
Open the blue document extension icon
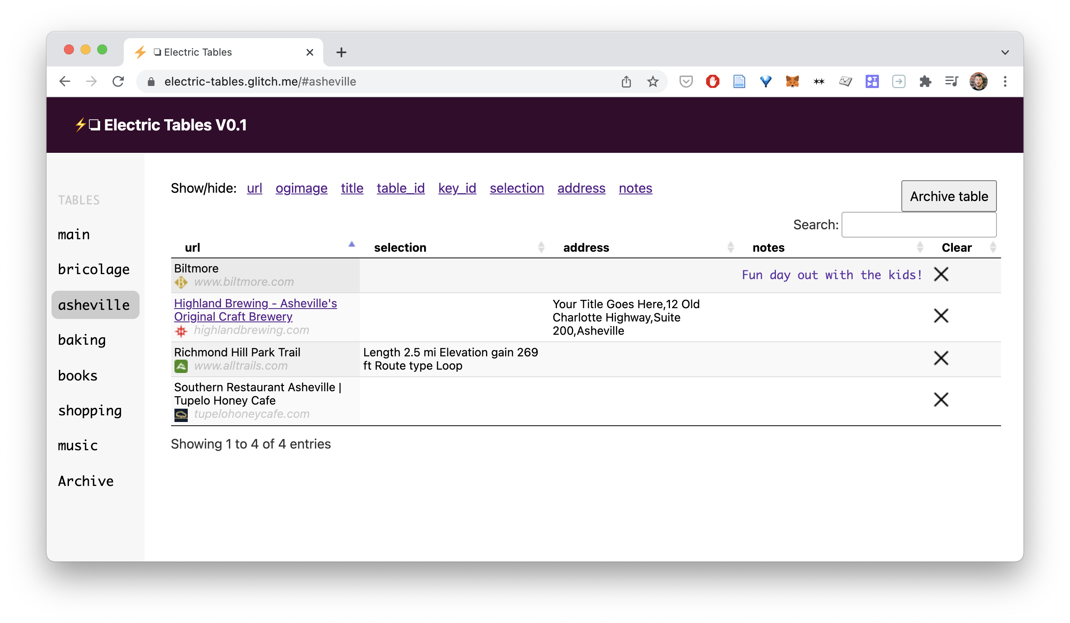739,81
